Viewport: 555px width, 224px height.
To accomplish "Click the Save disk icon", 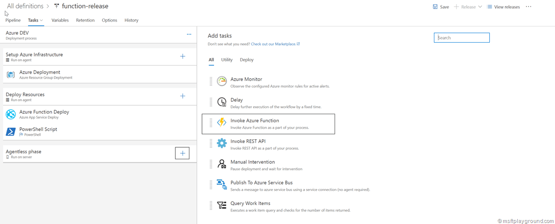I will click(435, 7).
